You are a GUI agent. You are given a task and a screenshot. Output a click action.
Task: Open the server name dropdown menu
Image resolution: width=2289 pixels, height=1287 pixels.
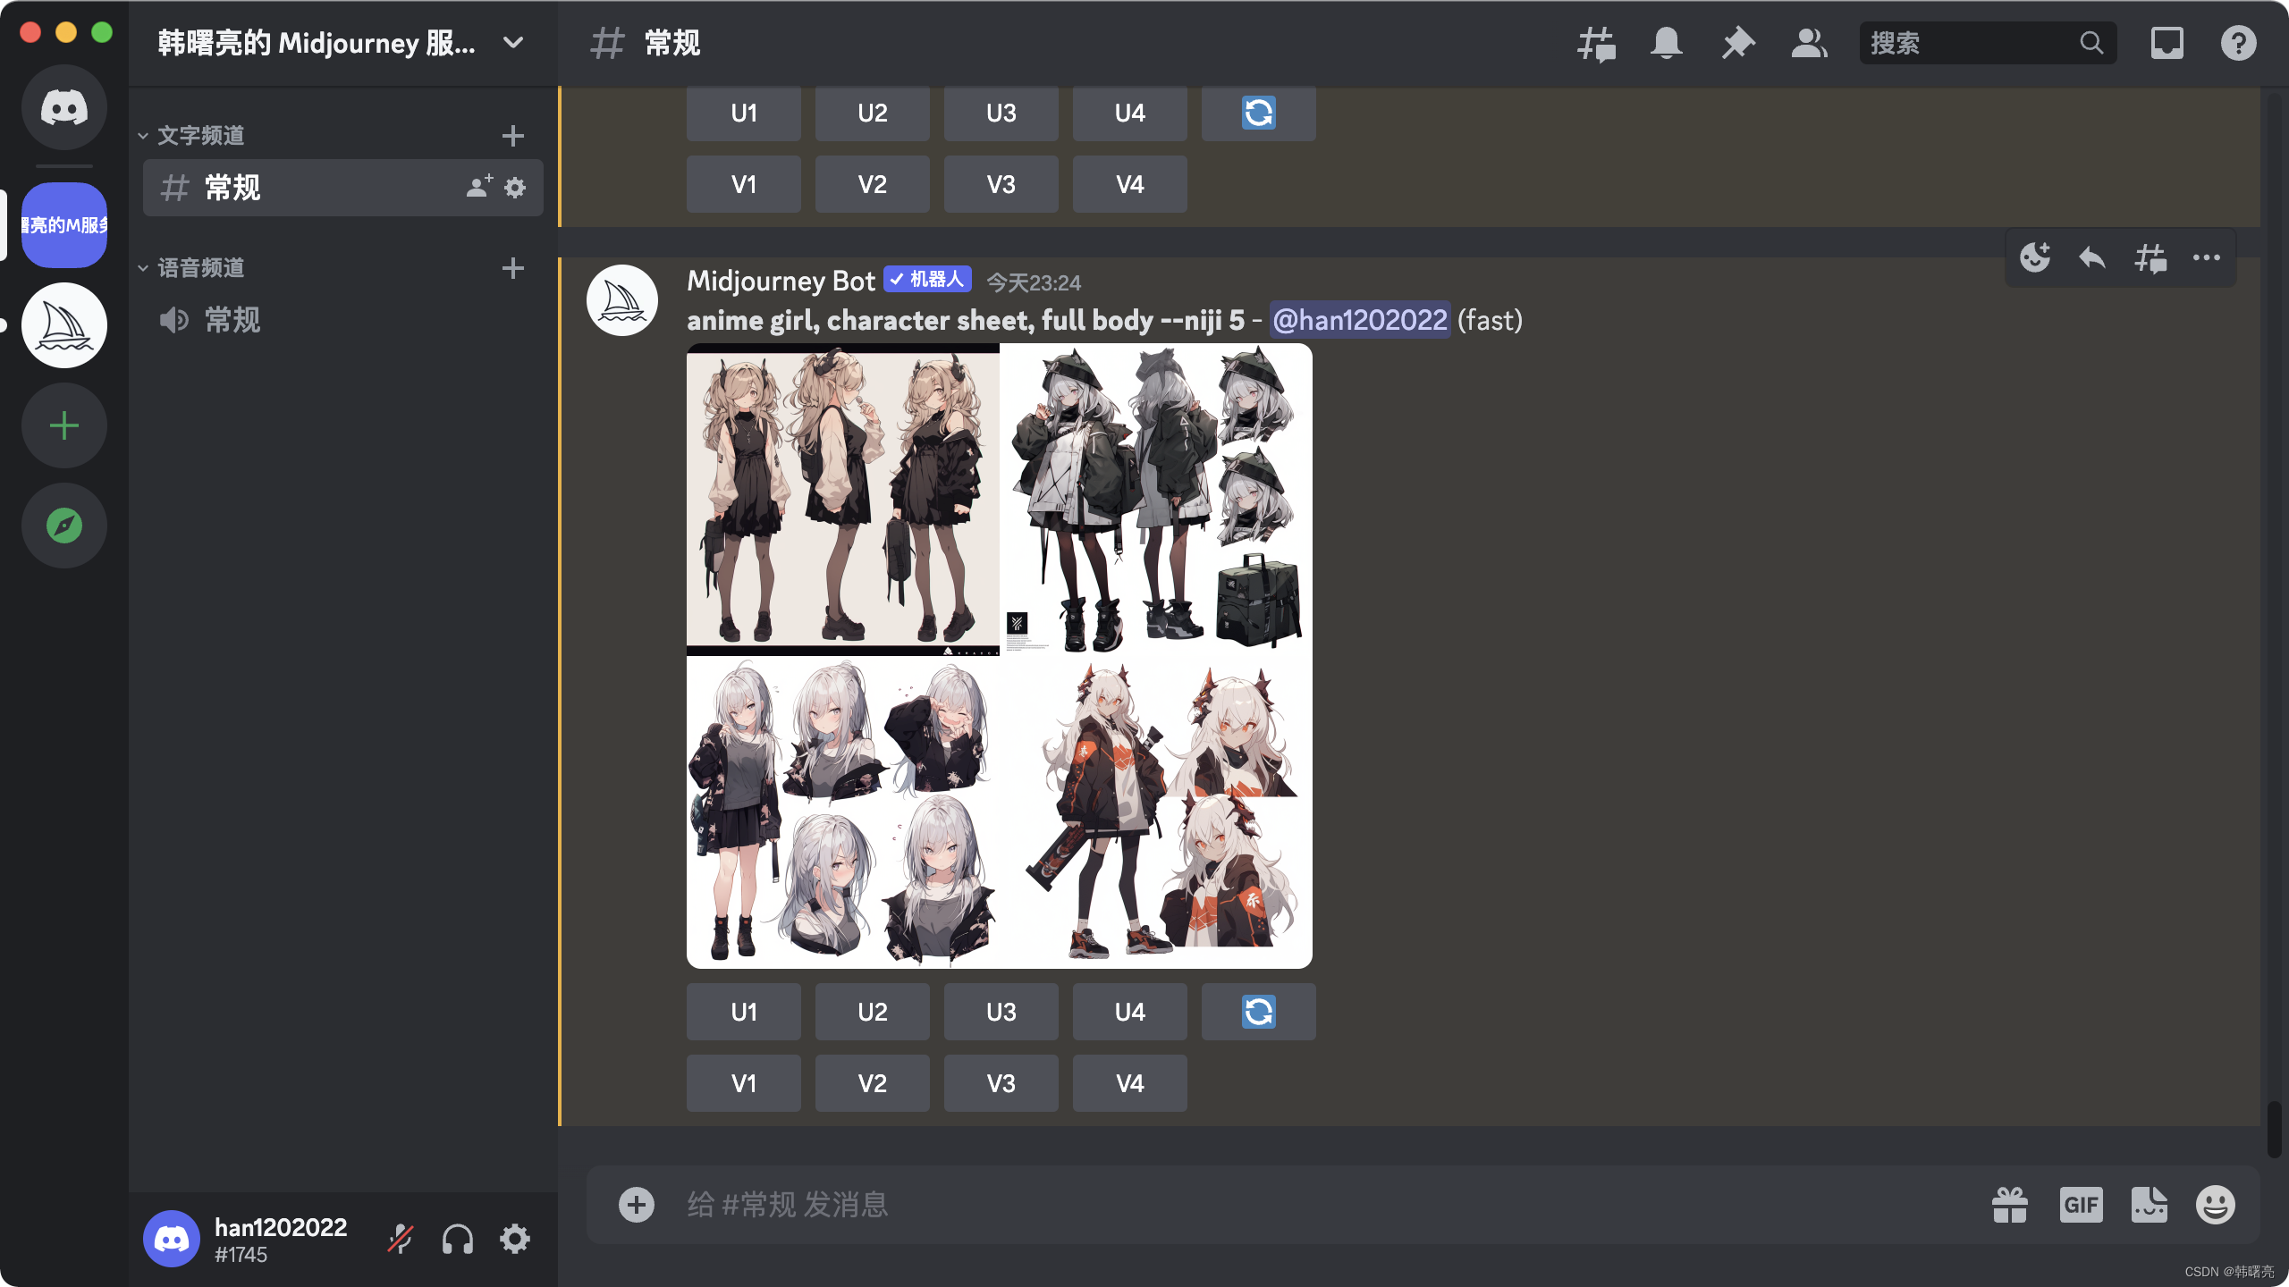click(512, 43)
